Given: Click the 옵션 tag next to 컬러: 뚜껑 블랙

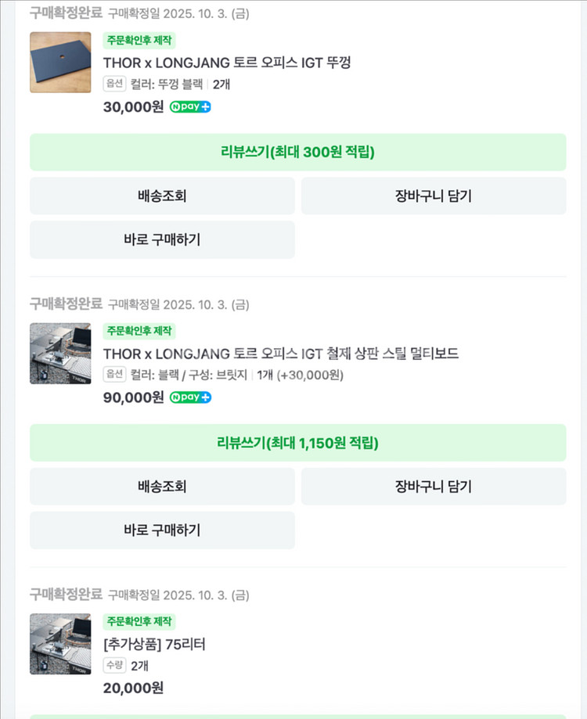Looking at the screenshot, I should click(x=114, y=84).
